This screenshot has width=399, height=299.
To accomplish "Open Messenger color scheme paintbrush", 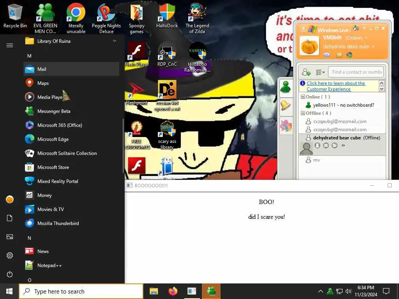I will 356,28.
